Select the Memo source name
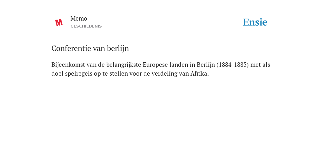Screen dimensions: 325x162 pos(79,19)
